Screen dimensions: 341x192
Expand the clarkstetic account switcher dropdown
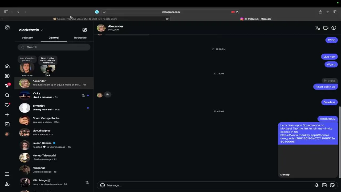pos(31,30)
